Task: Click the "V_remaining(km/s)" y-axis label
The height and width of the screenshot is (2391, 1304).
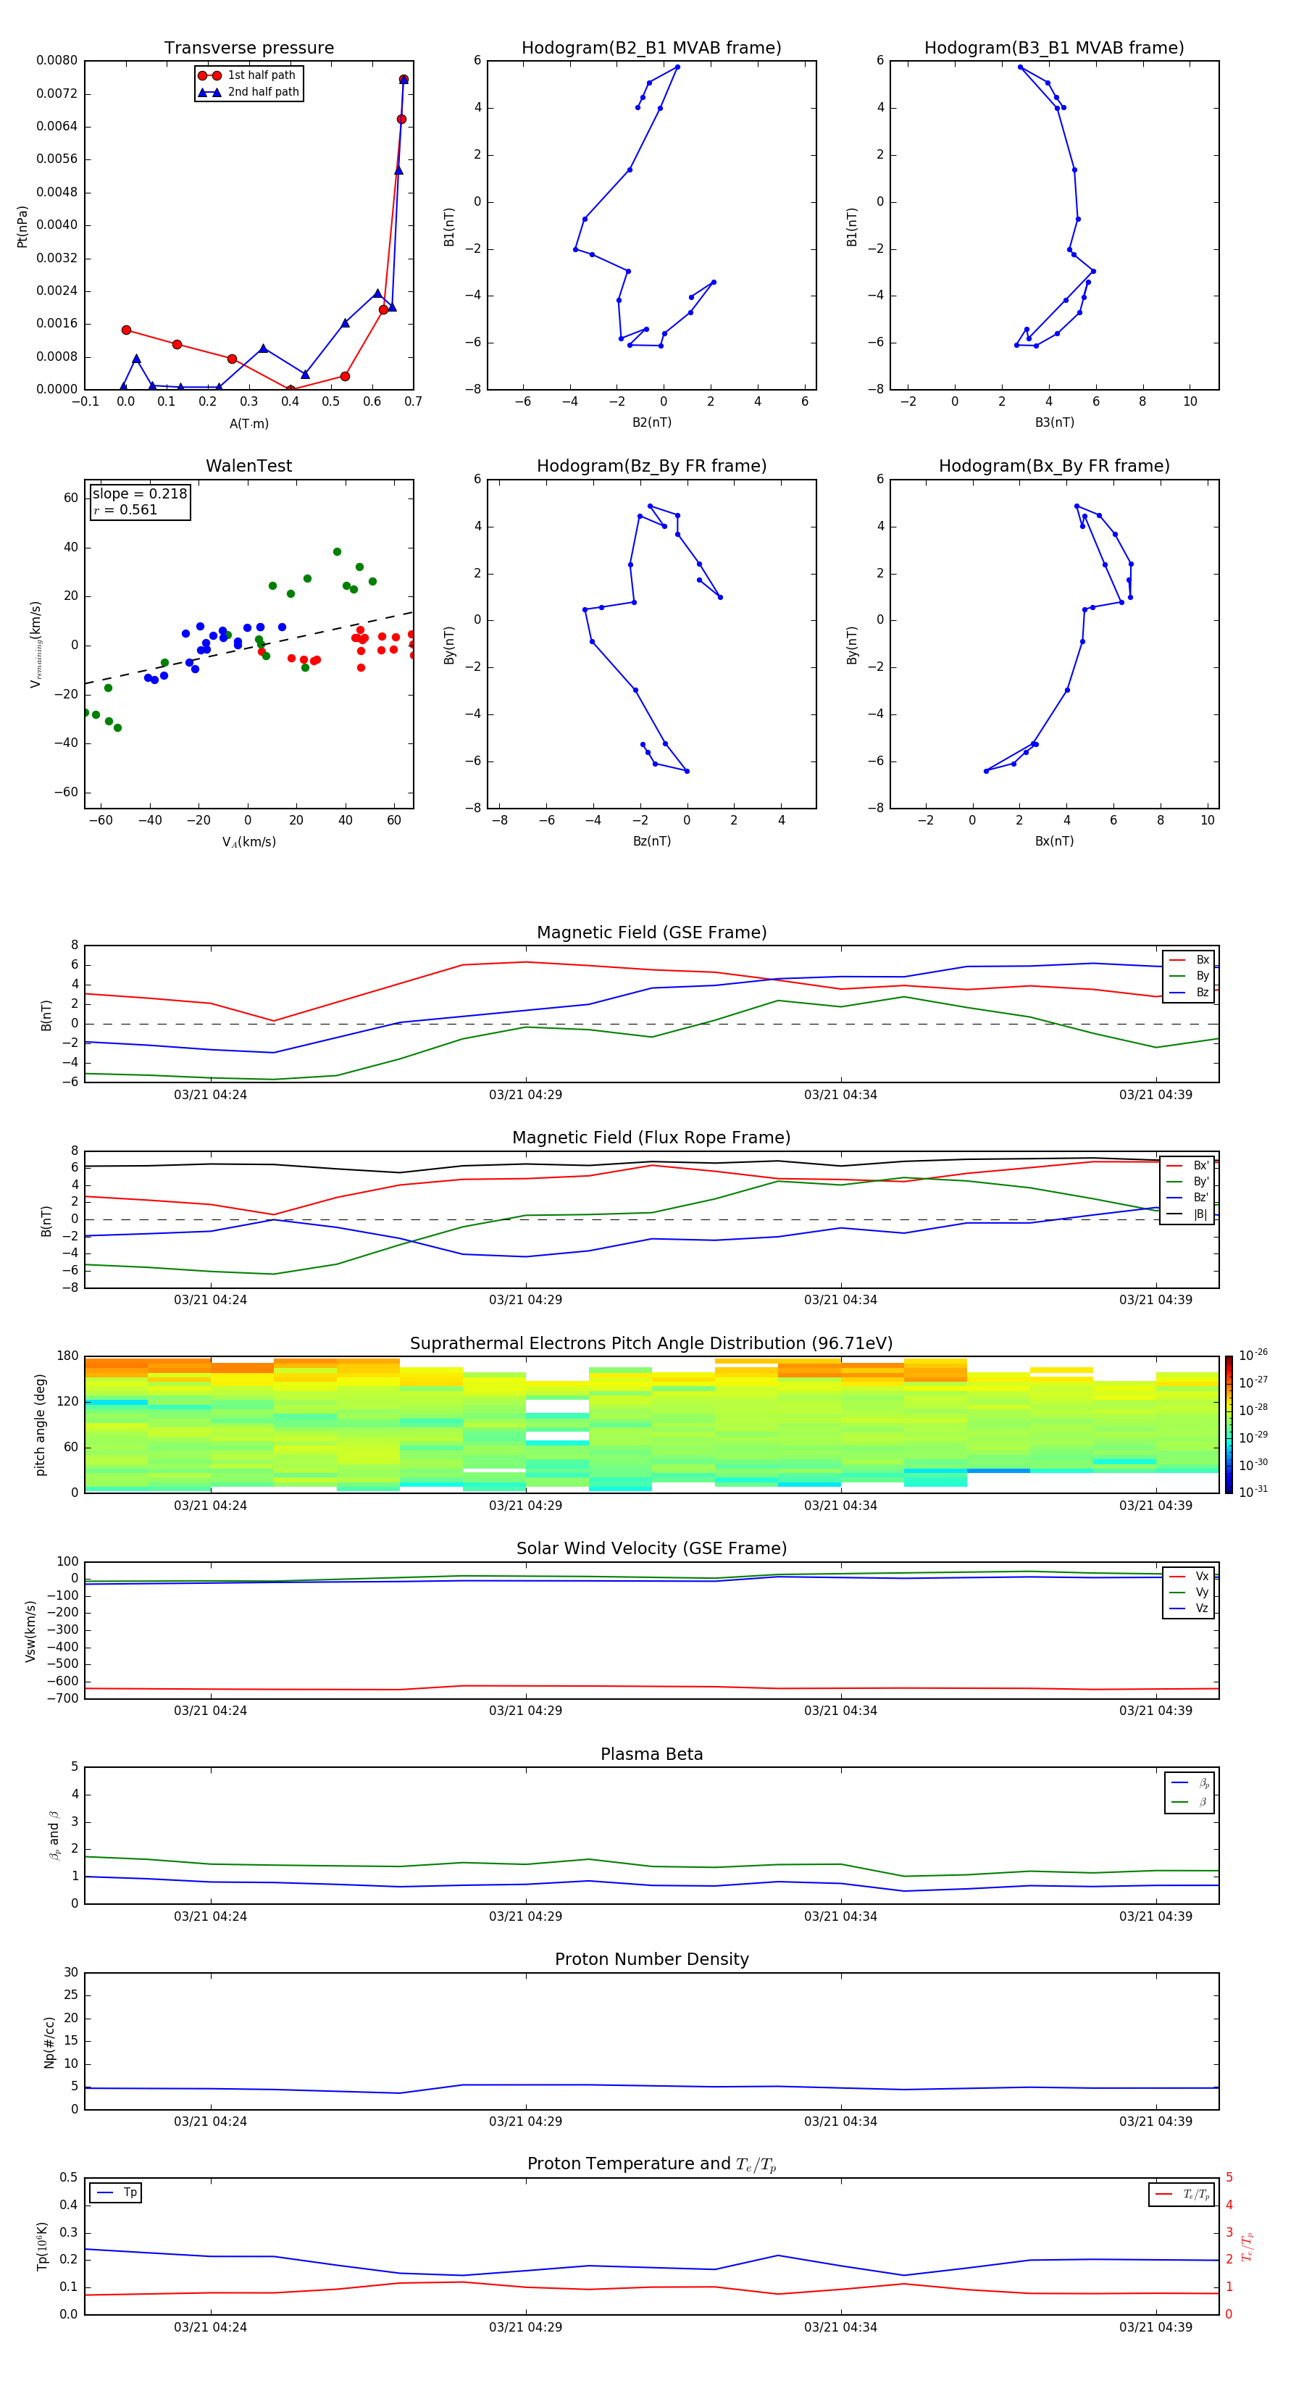Action: tap(35, 644)
